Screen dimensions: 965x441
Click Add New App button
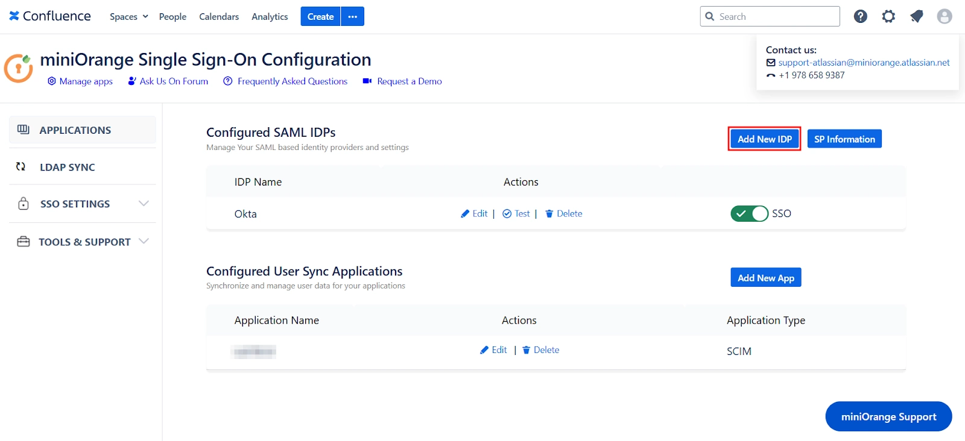766,278
